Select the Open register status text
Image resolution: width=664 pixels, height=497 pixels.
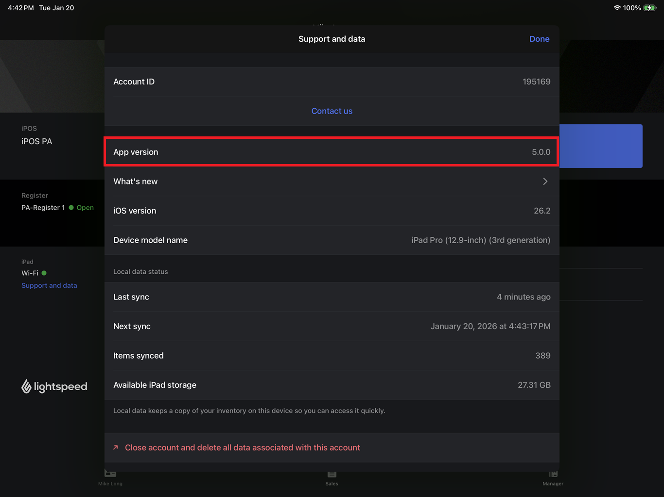[x=85, y=208]
